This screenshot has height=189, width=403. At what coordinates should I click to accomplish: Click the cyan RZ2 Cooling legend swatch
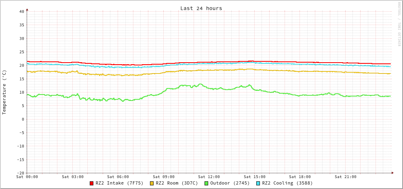(x=258, y=183)
